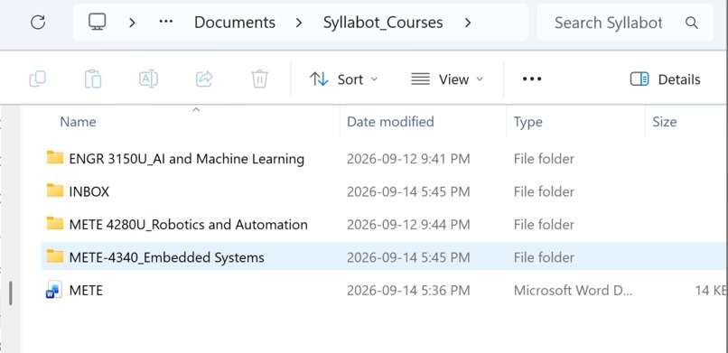This screenshot has width=728, height=353.
Task: Select the INBOX folder name
Action: coord(89,191)
